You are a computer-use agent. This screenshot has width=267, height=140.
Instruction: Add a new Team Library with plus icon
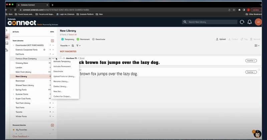(52, 41)
